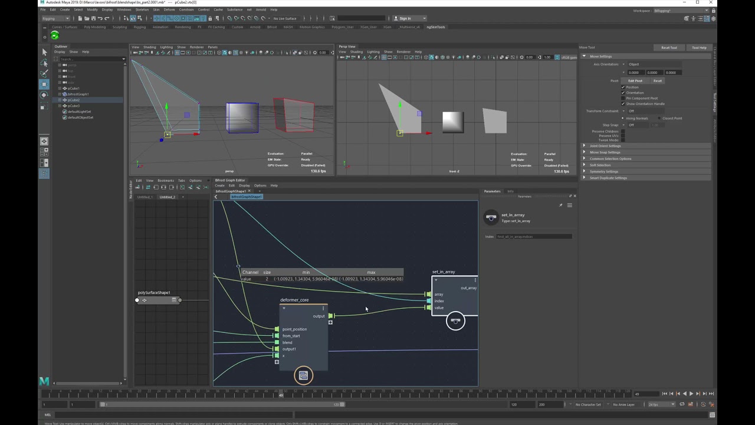Select the Along Normals radio button
This screenshot has width=755, height=425.
[x=623, y=118]
